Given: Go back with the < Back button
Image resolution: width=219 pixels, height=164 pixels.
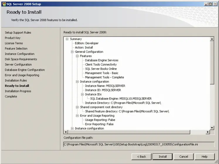Looking at the screenshot, I should [142, 157].
